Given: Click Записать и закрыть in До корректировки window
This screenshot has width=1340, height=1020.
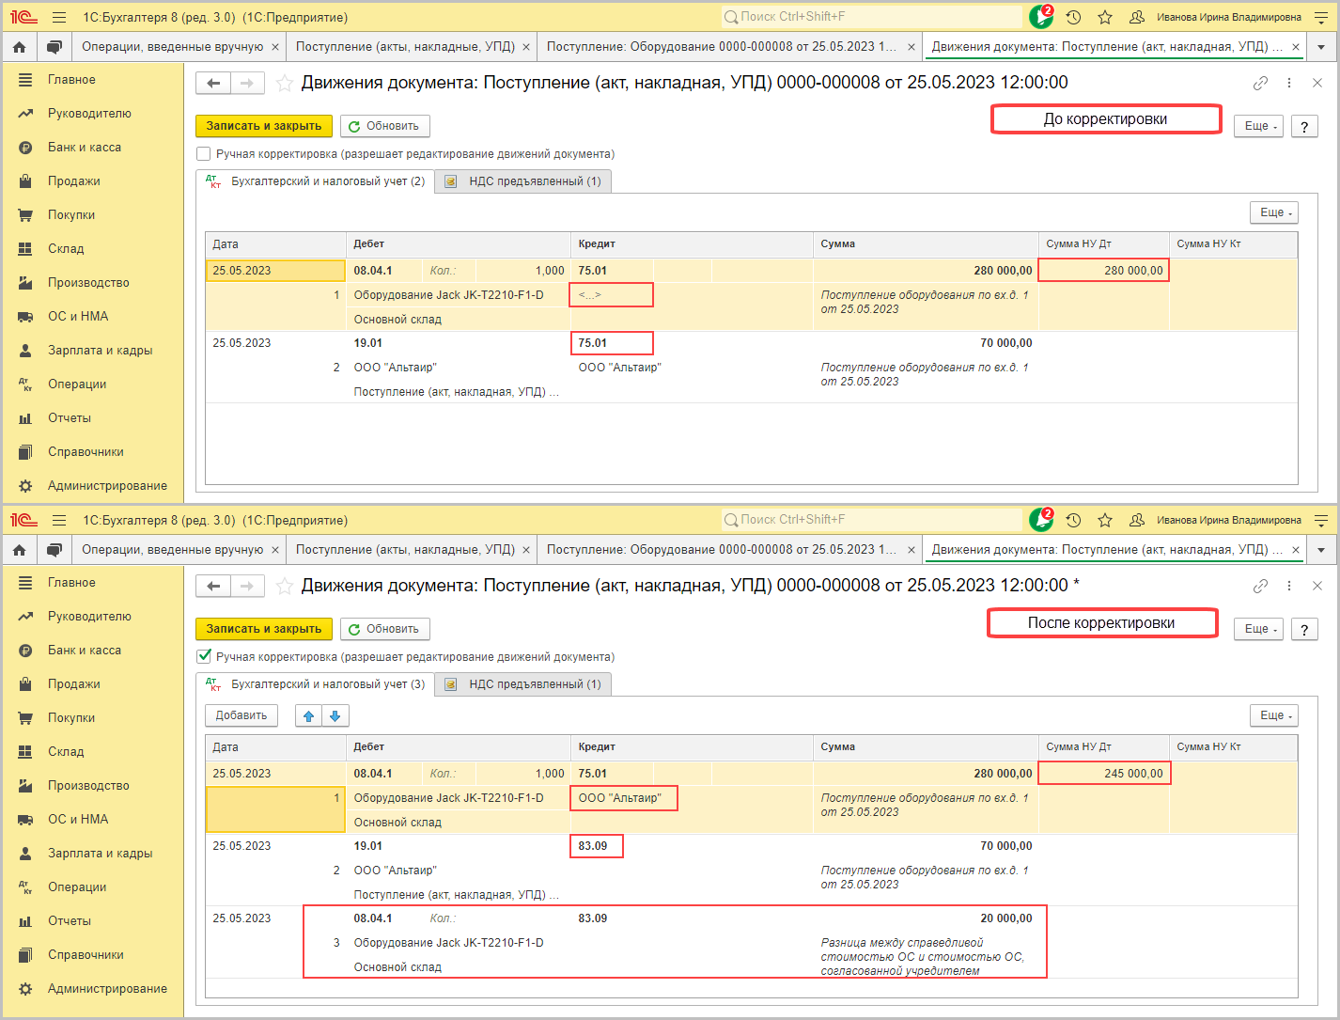Looking at the screenshot, I should 264,126.
